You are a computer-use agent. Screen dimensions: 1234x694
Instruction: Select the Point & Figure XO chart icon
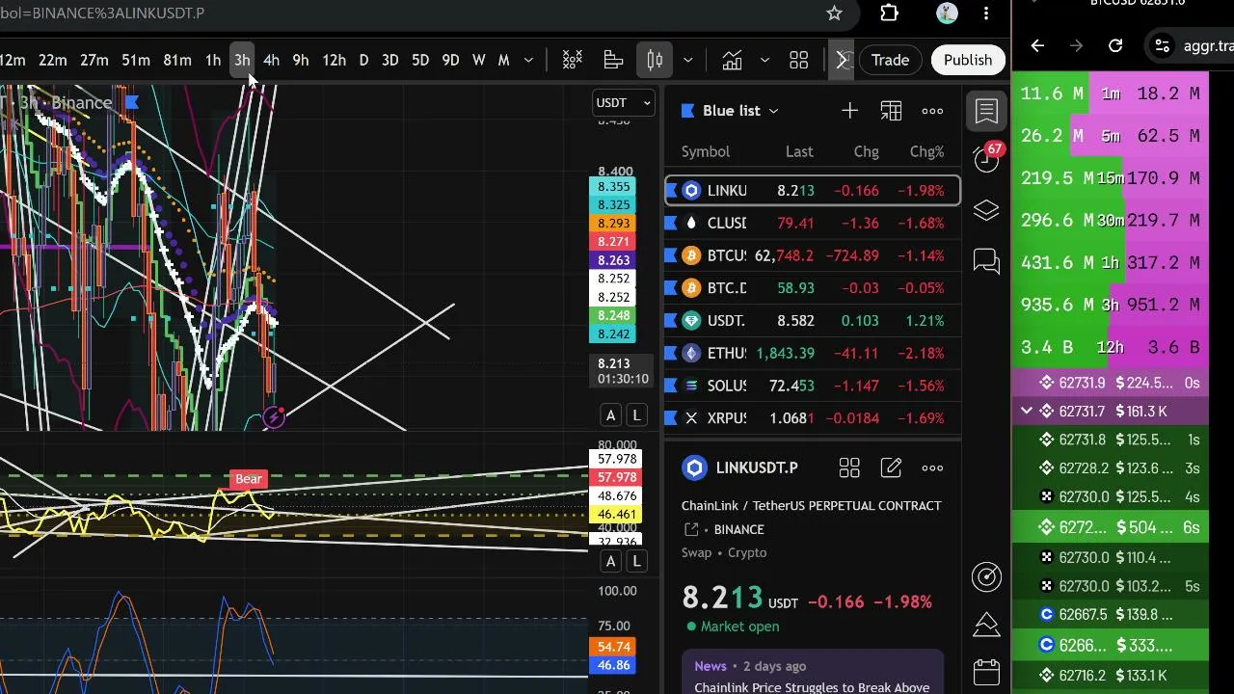573,60
